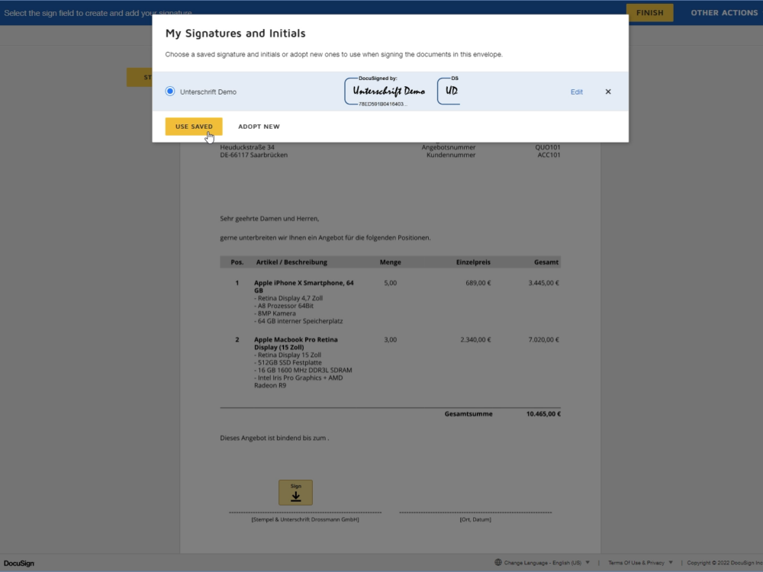The image size is (763, 572).
Task: Click the Use Saved button
Action: [x=194, y=127]
